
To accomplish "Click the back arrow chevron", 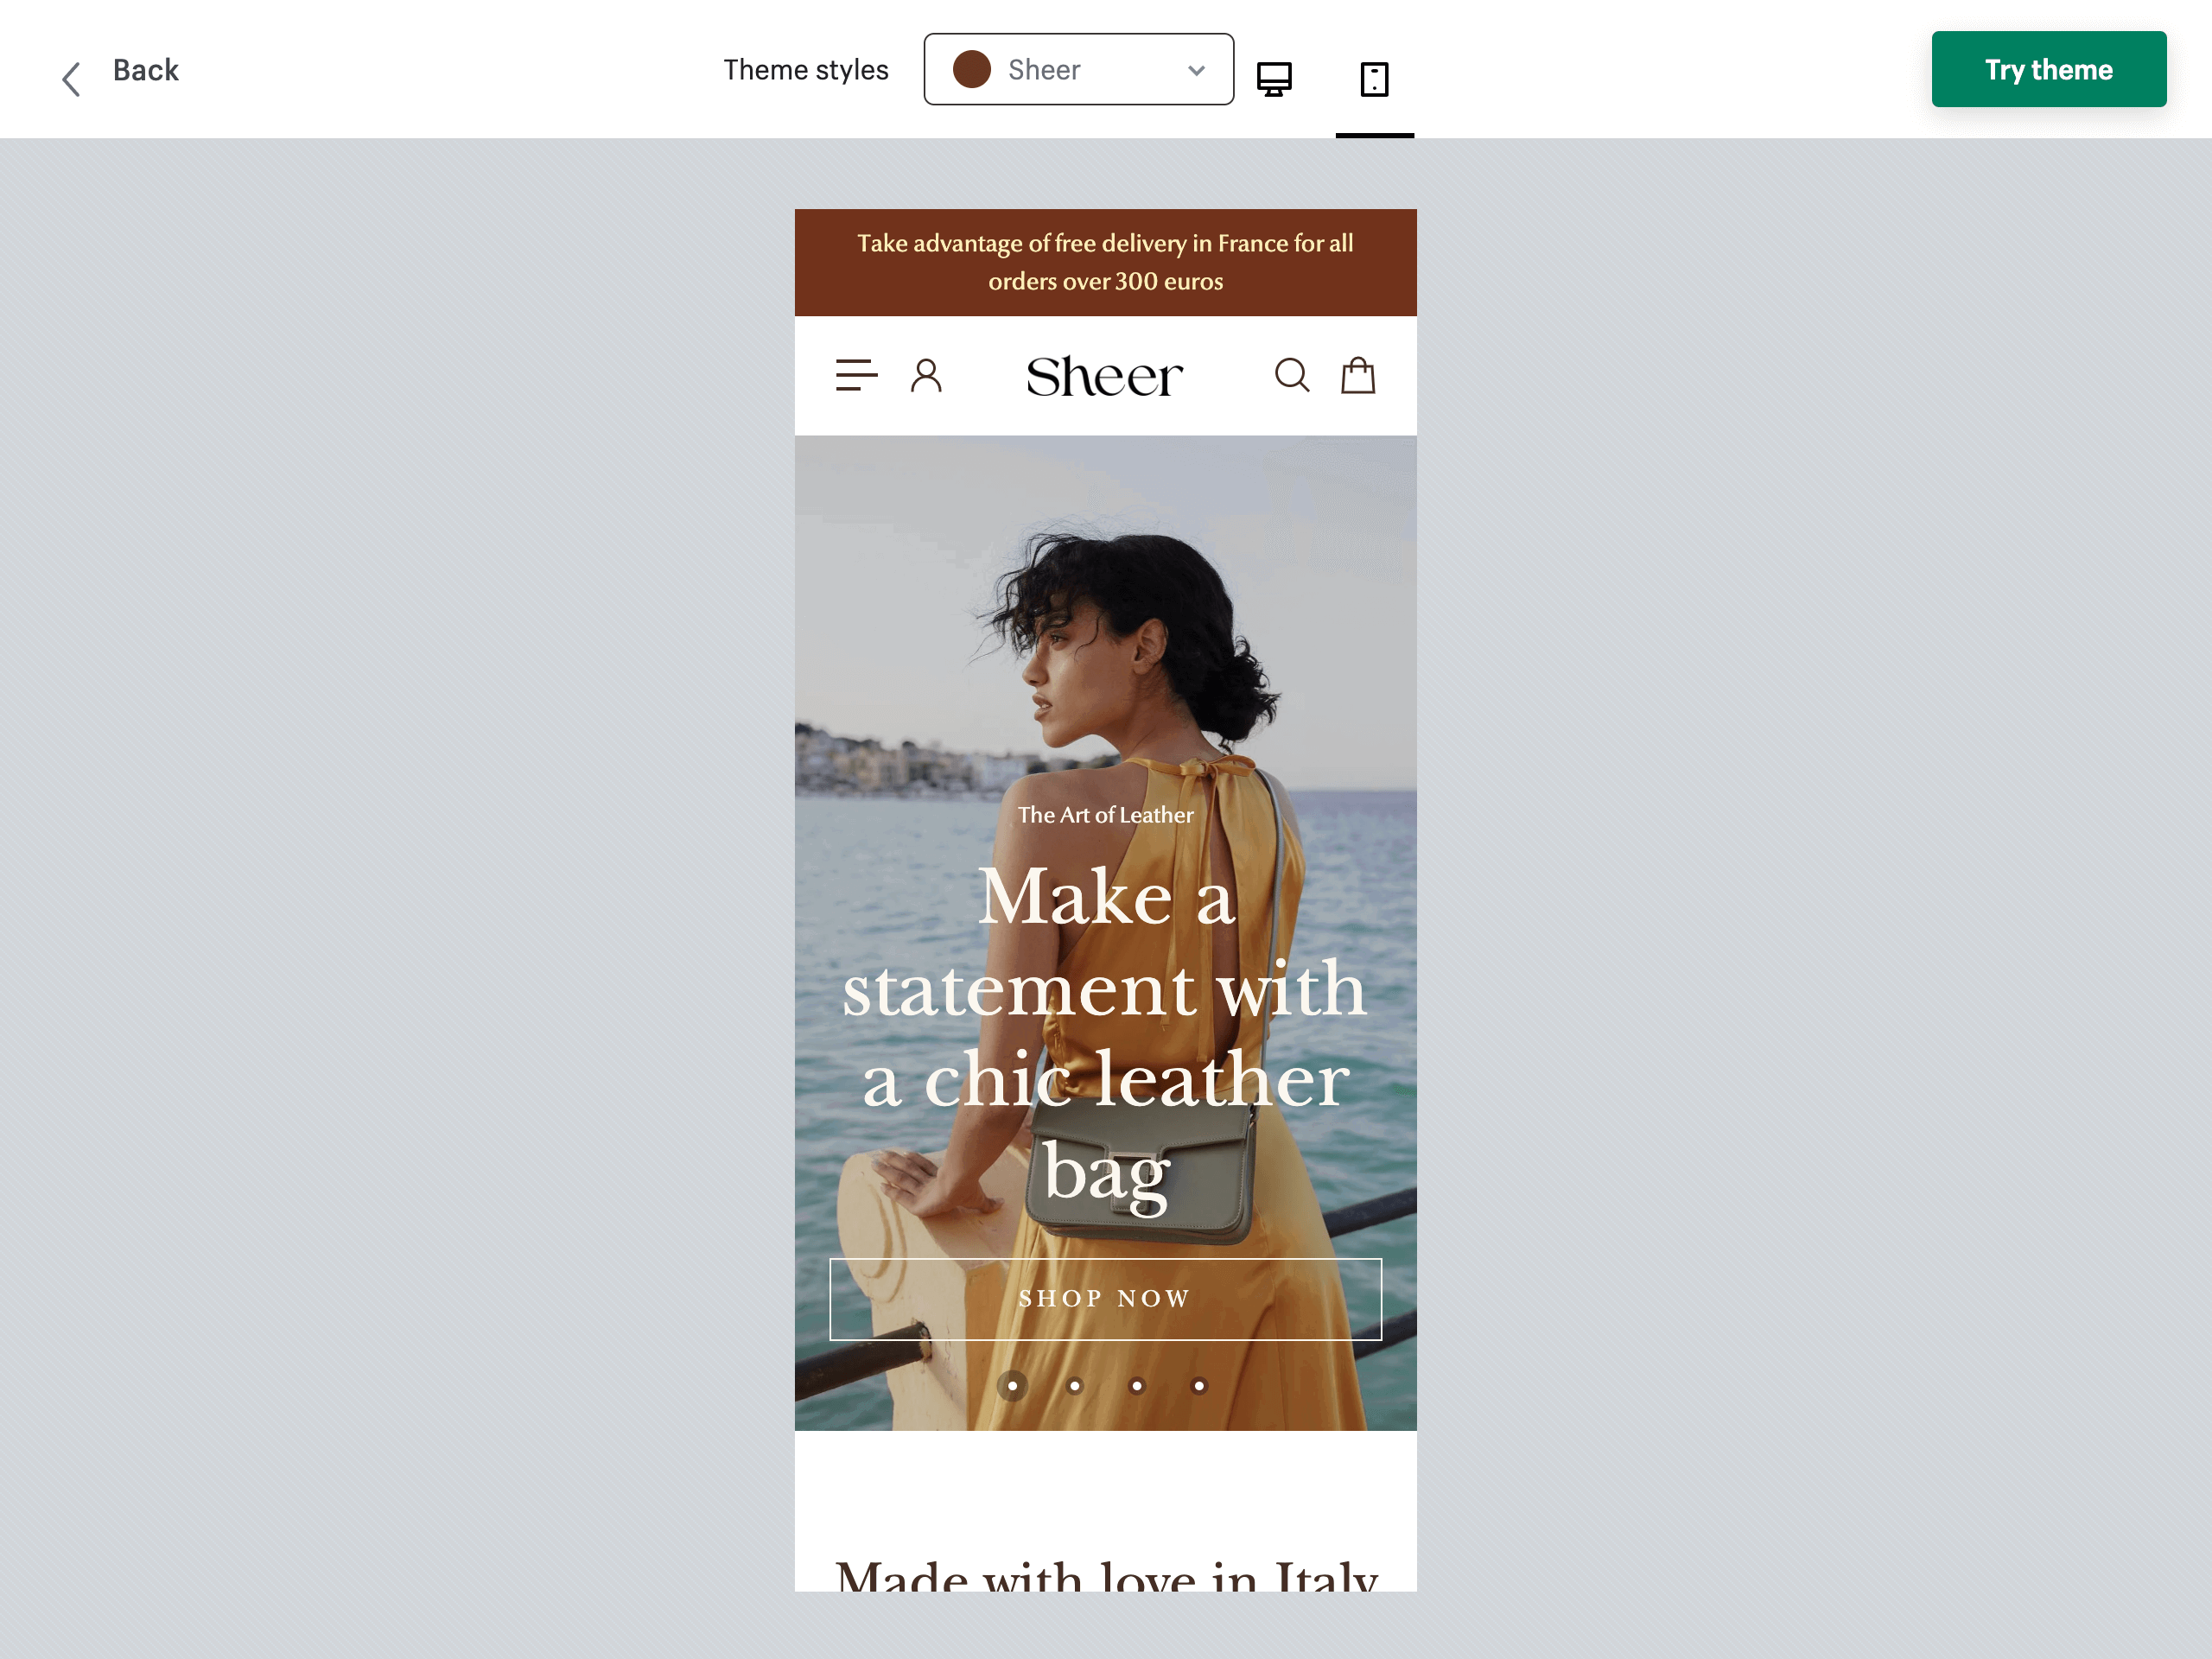I will (x=70, y=79).
